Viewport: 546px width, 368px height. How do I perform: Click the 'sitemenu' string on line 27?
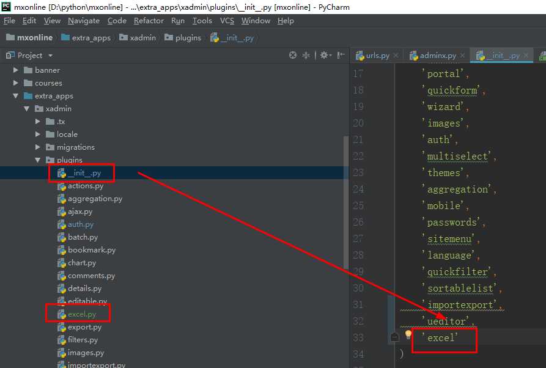[448, 239]
